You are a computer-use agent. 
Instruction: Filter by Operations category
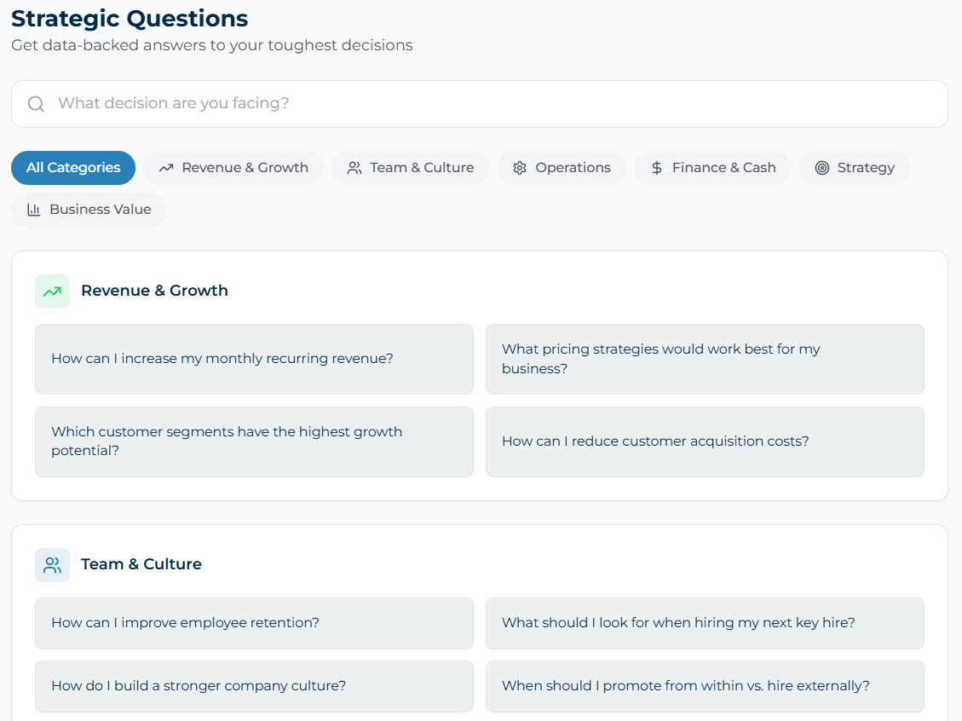click(x=562, y=168)
